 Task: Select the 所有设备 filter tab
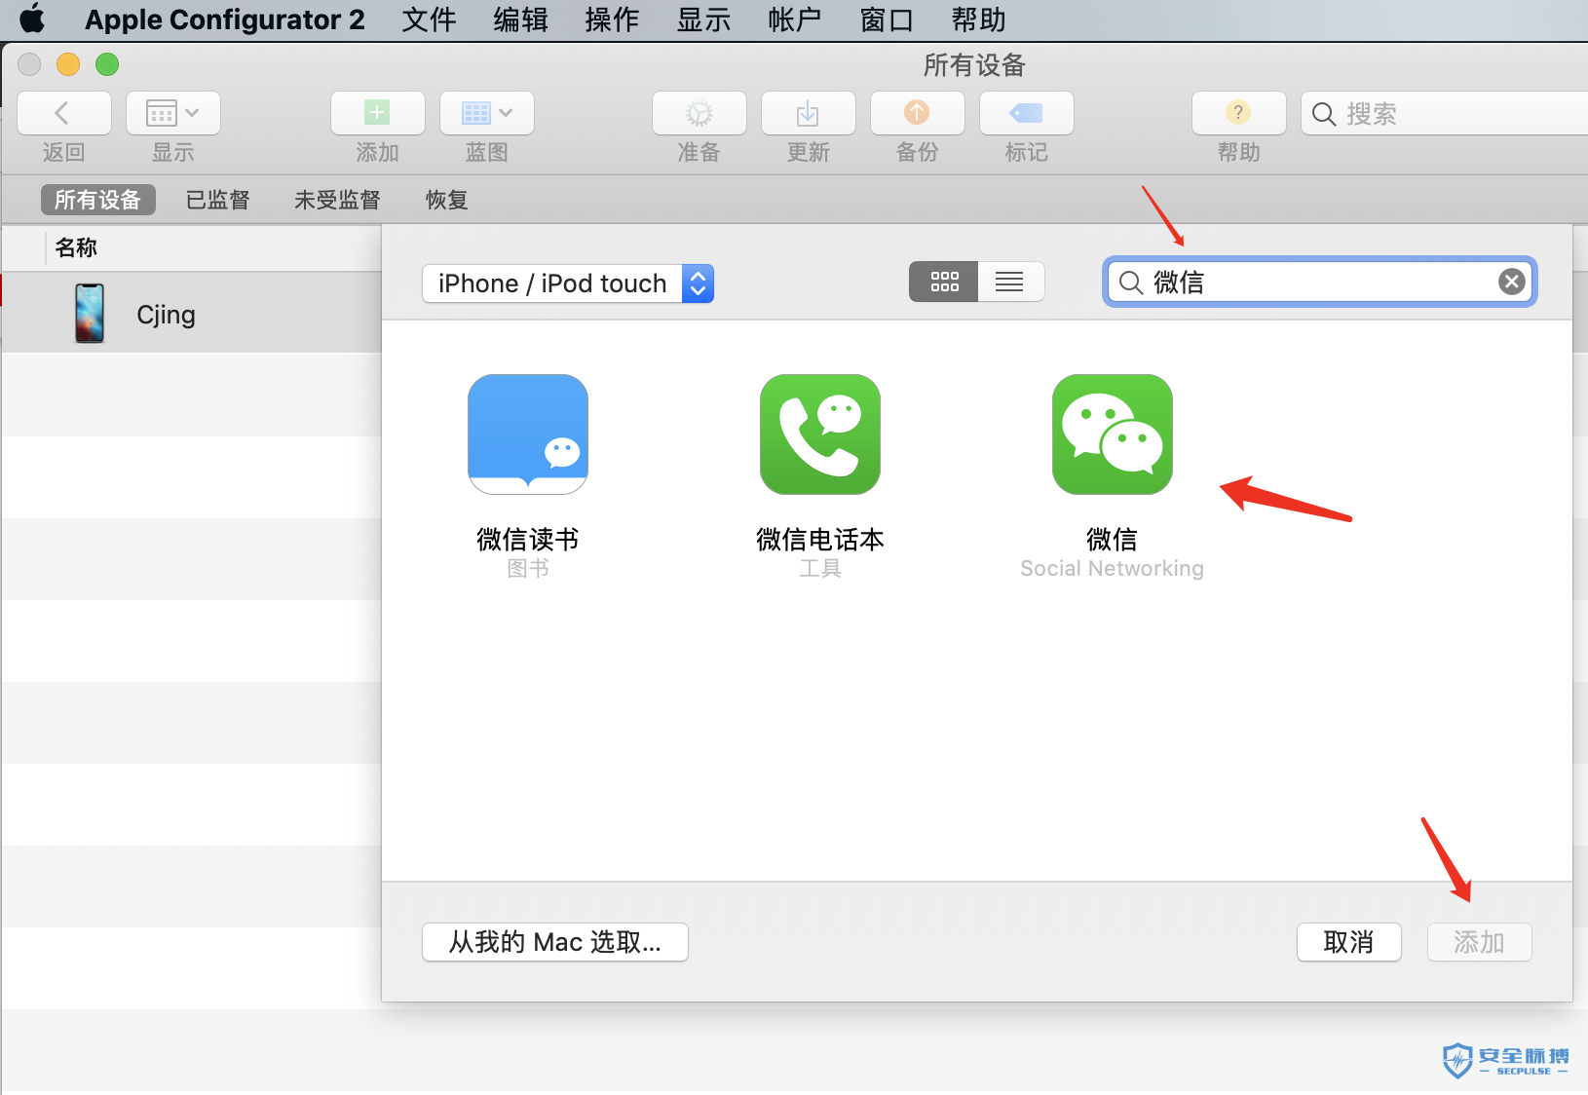(97, 200)
